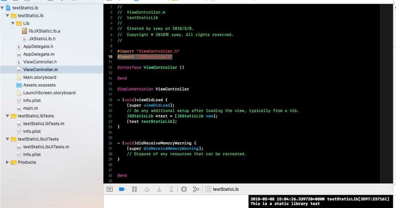Open libJXStaticLib.a in the navigator
The image size is (396, 208).
[x=44, y=31]
